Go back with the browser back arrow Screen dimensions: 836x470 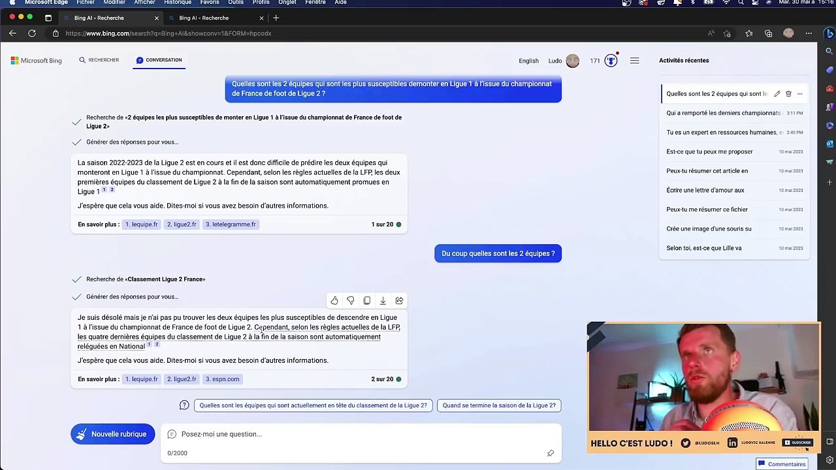pos(12,33)
